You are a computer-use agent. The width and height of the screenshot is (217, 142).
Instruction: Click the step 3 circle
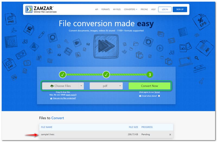pyautogui.click(x=150, y=75)
